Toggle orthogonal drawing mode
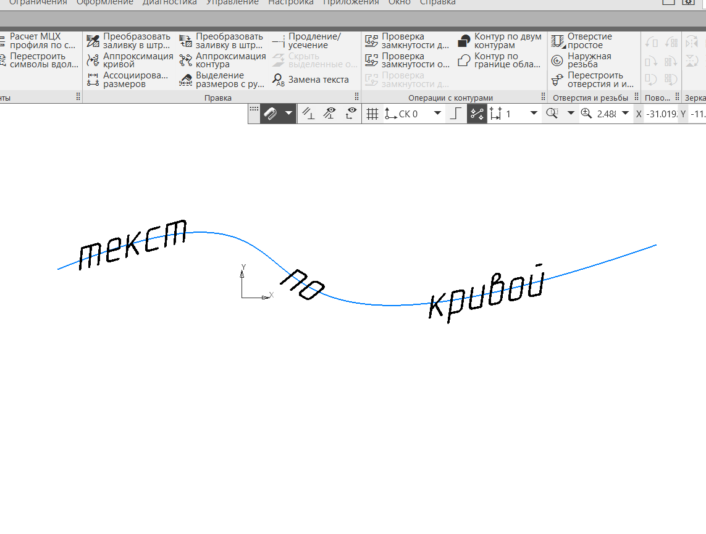This screenshot has height=534, width=706. coord(455,114)
